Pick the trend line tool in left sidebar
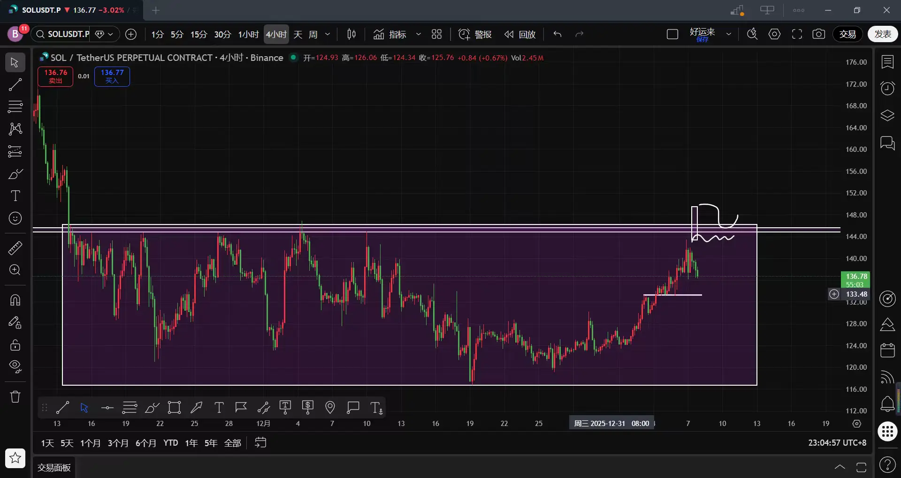 pyautogui.click(x=15, y=85)
